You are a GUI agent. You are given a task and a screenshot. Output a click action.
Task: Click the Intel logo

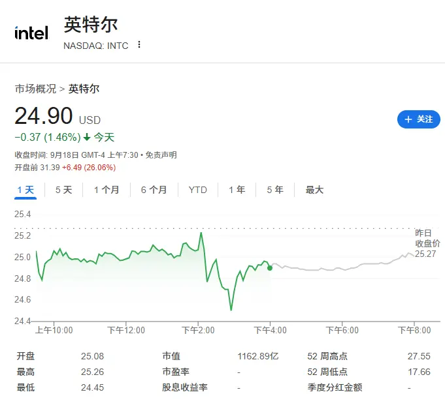pos(31,33)
